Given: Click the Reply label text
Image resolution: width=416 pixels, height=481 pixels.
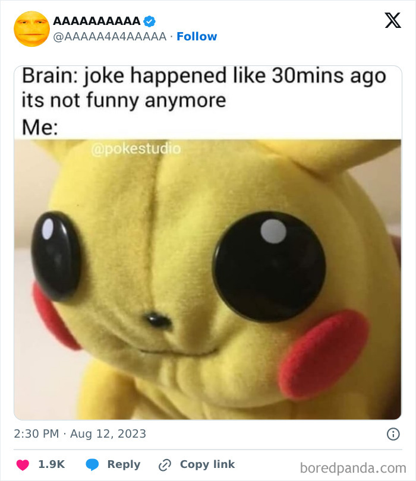Looking at the screenshot, I should 125,464.
